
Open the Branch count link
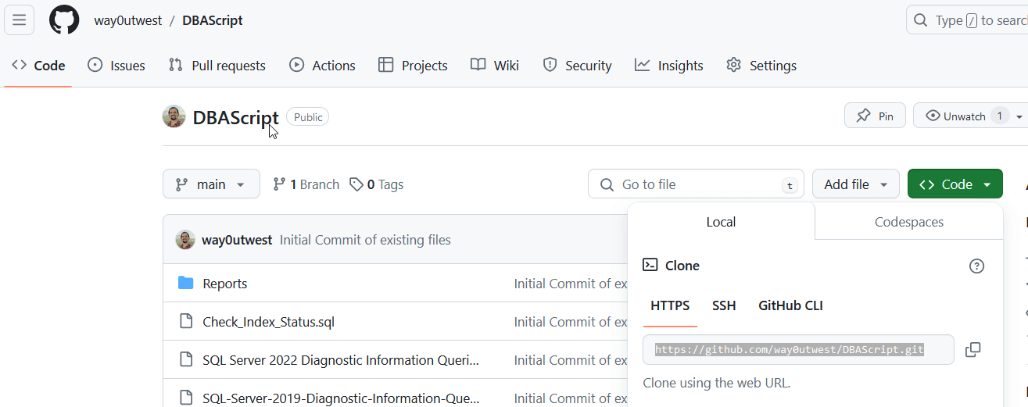(306, 184)
